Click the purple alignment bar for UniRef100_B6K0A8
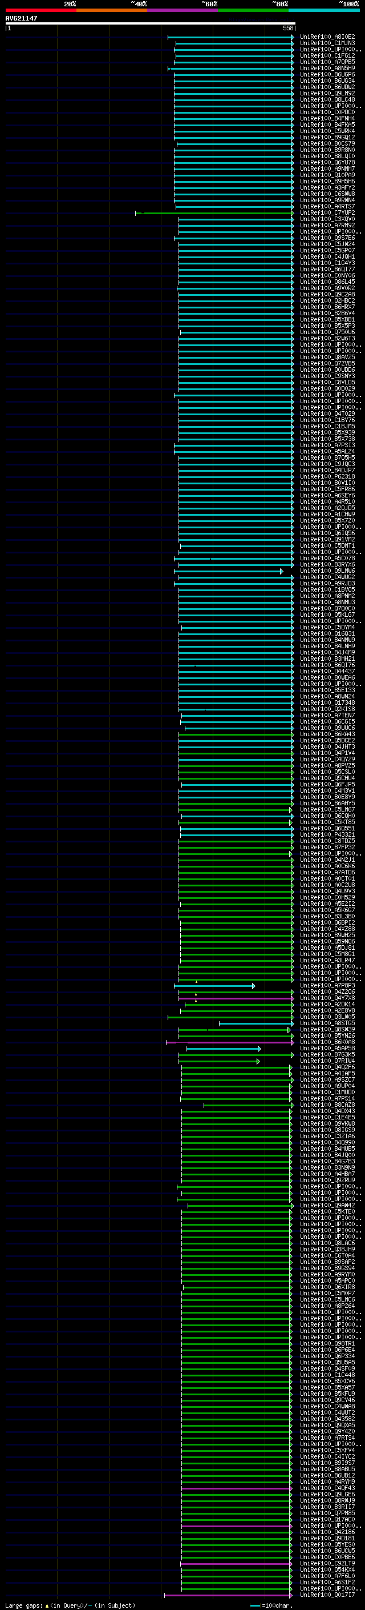 click(x=230, y=1042)
